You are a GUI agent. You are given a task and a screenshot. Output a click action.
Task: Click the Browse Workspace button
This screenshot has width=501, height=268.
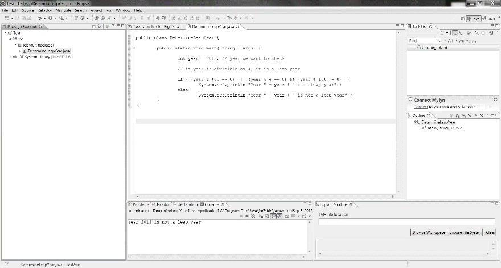[x=429, y=233]
